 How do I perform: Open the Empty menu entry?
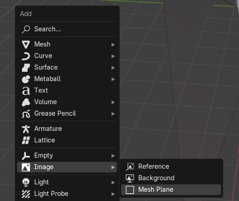tap(67, 155)
